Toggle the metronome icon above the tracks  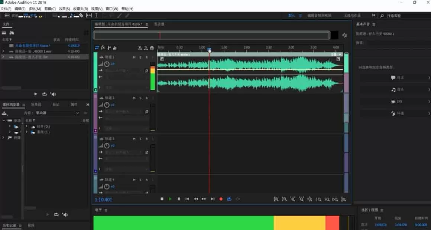[140, 48]
